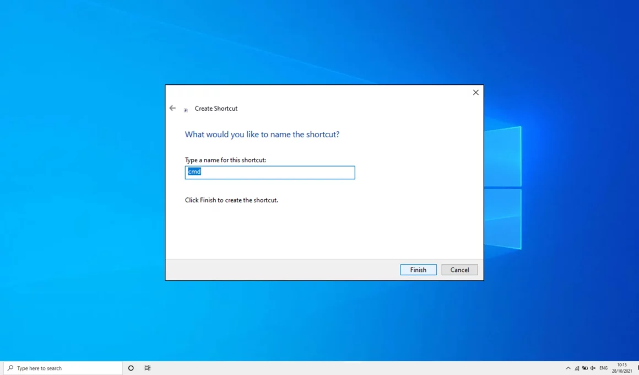
Task: Click the Create Shortcut title text
Action: tap(216, 109)
